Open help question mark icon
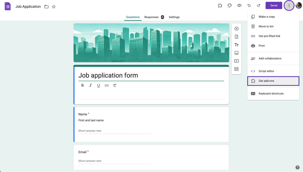The width and height of the screenshot is (303, 172). point(298,167)
